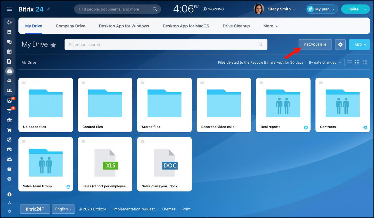This screenshot has width=374, height=218.
Task: Open the Recycle Bin
Action: [x=315, y=45]
